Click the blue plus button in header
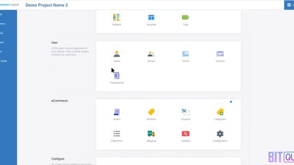294x165 pixels. 289,5
